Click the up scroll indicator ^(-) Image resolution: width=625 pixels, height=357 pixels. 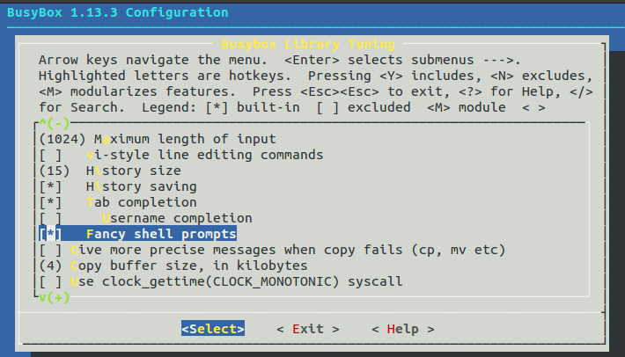coord(55,123)
